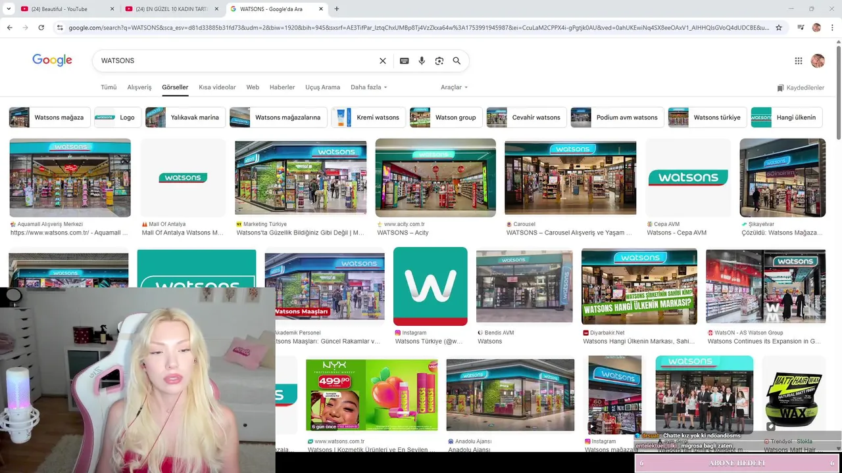Filter by Watson group chip
This screenshot has height=473, width=842.
click(446, 118)
